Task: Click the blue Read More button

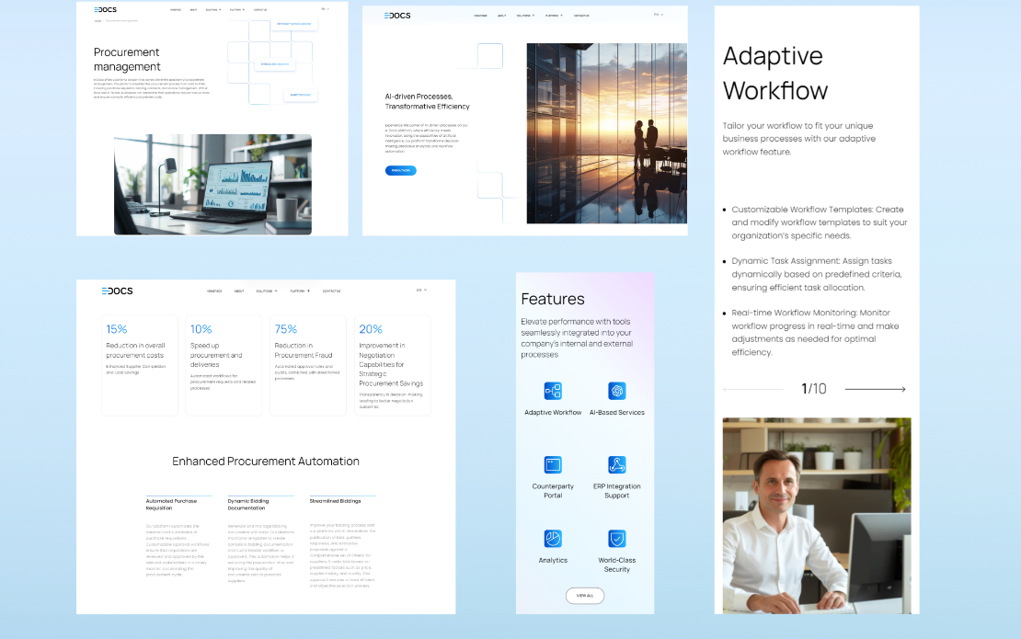Action: (400, 170)
